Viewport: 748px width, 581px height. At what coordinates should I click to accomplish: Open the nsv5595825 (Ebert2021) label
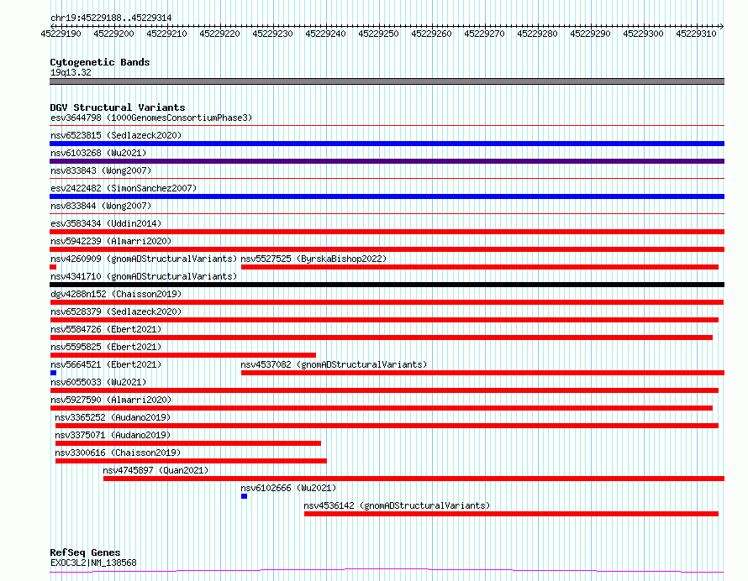(106, 347)
